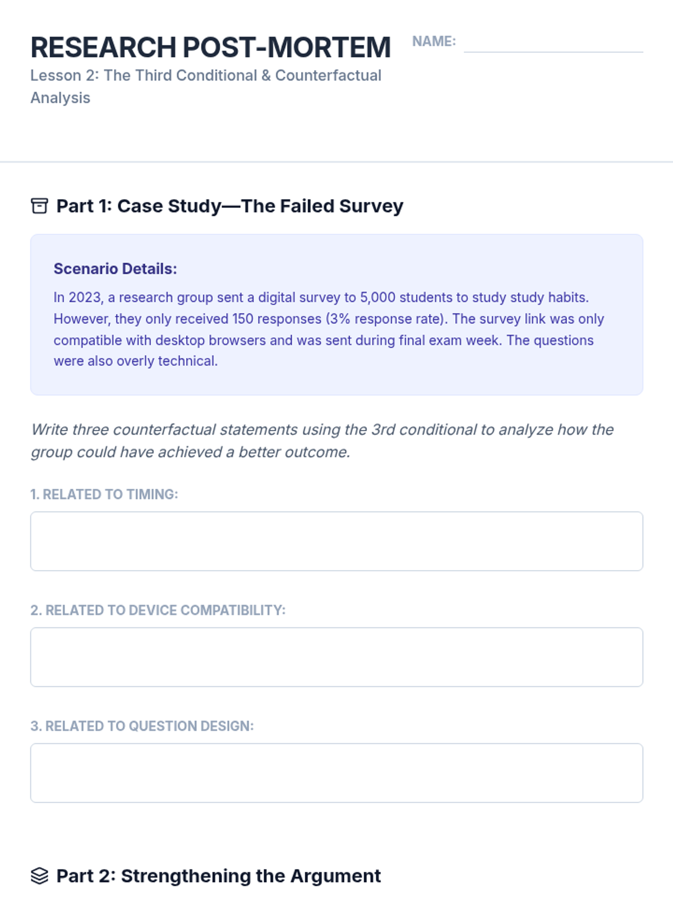
Task: Click the '3. RELATED TO QUESTION DESIGN' label
Action: [142, 726]
